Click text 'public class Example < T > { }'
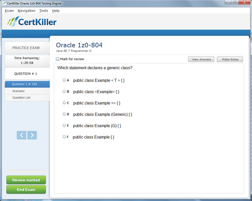This screenshot has height=201, width=252. click(99, 80)
